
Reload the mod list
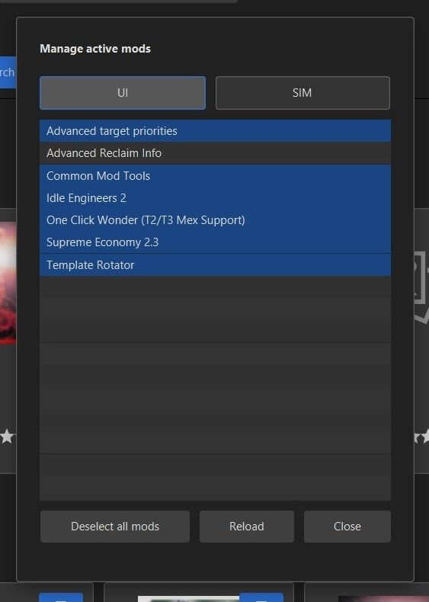click(x=247, y=527)
